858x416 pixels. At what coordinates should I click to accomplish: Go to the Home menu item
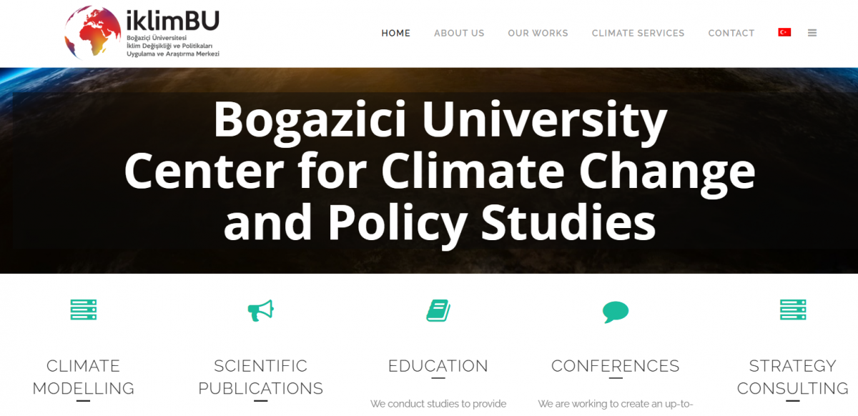point(396,34)
